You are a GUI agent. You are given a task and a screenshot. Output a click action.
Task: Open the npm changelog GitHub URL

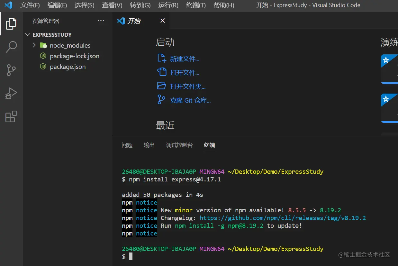283,218
